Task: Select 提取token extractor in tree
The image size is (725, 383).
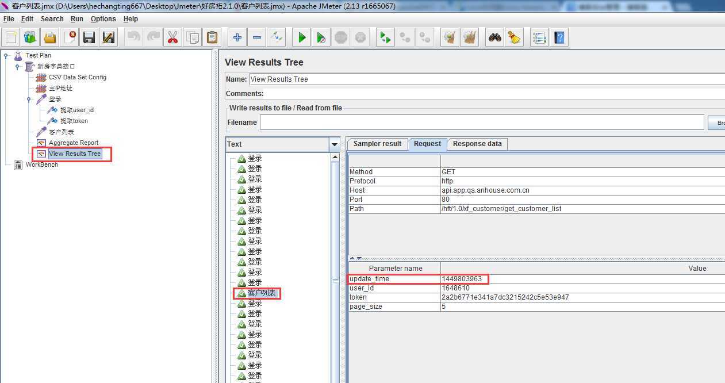Action: pos(74,121)
